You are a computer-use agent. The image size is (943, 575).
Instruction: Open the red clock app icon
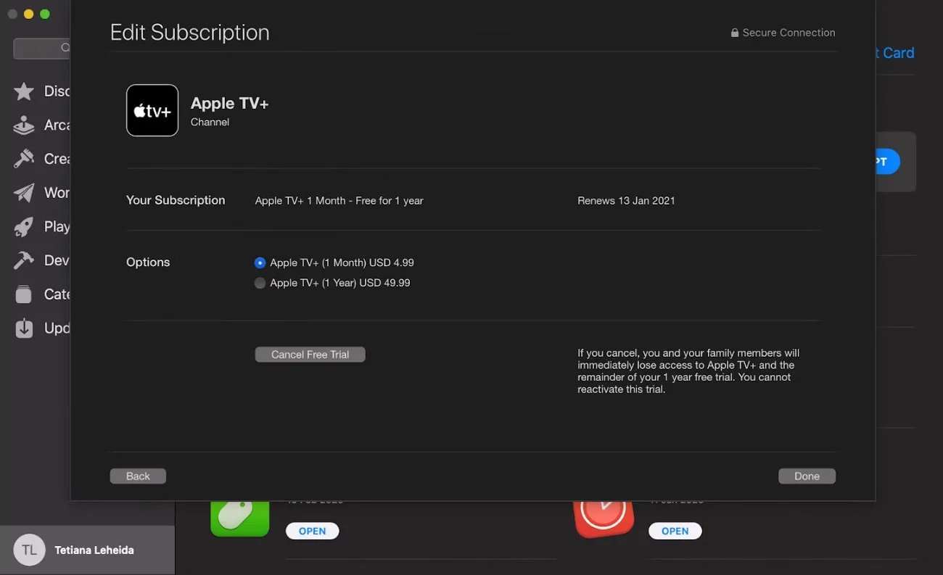point(604,519)
